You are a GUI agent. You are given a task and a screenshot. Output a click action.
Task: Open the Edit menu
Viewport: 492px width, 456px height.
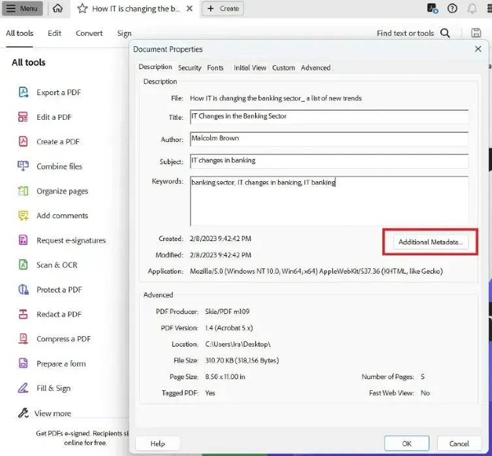click(54, 33)
